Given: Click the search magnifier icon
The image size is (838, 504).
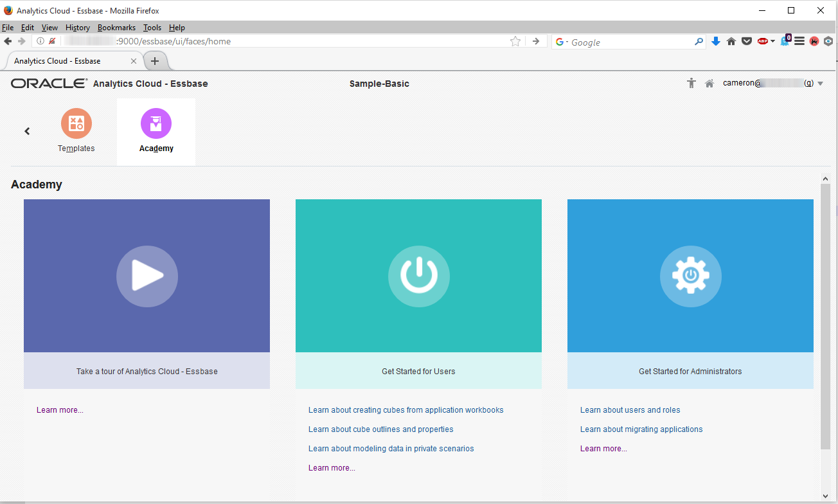Looking at the screenshot, I should pyautogui.click(x=699, y=42).
